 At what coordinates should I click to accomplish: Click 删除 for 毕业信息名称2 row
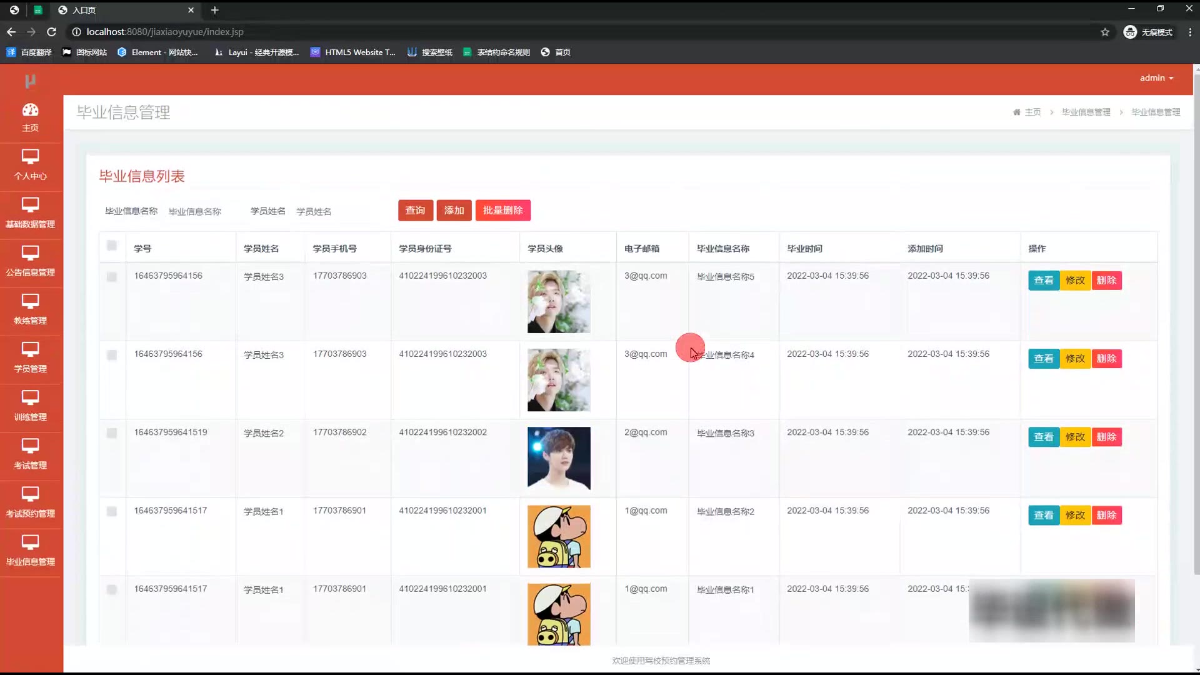pyautogui.click(x=1107, y=515)
